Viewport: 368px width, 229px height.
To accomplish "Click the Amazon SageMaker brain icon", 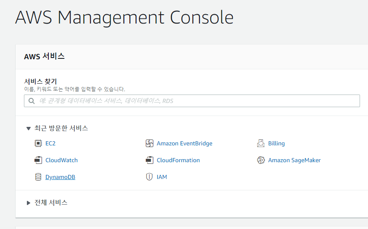I will (x=261, y=160).
